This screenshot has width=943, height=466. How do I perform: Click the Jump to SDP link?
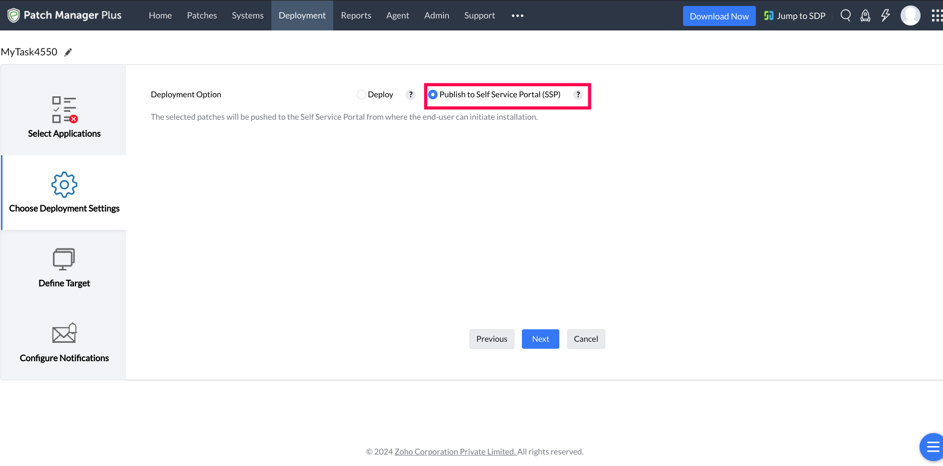[801, 16]
